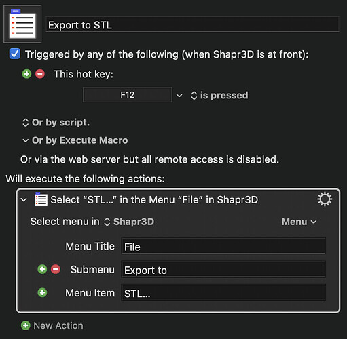This screenshot has height=339, width=347.
Task: Add a new trigger with green plus
Action: [26, 74]
